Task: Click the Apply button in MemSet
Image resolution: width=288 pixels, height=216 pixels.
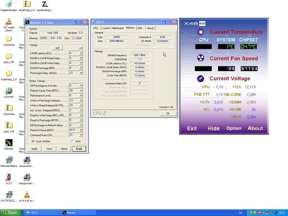Action: (35, 149)
